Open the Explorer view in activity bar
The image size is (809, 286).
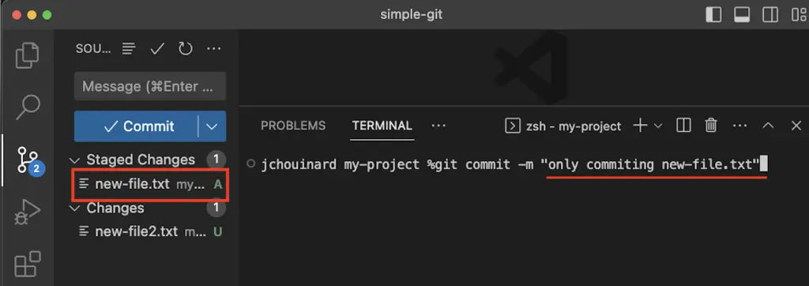(28, 55)
